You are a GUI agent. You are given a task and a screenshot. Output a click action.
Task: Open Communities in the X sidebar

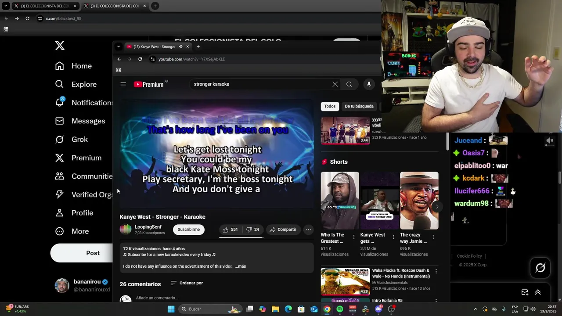point(83,176)
